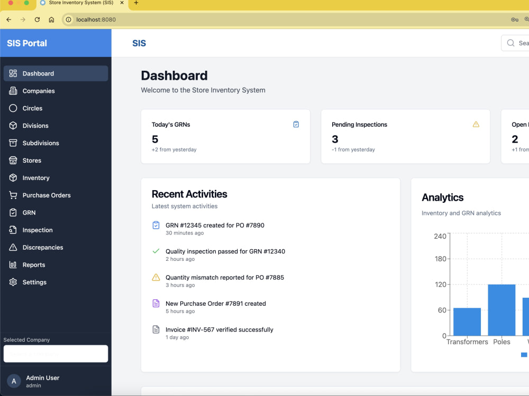Viewport: 529px width, 396px height.
Task: Click the green checkmark activity icon
Action: pyautogui.click(x=156, y=251)
